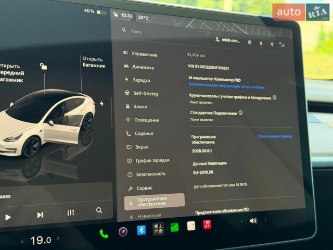The image size is (333, 250).
Task: Tap the cellular signal icon
Action: [x=281, y=44]
